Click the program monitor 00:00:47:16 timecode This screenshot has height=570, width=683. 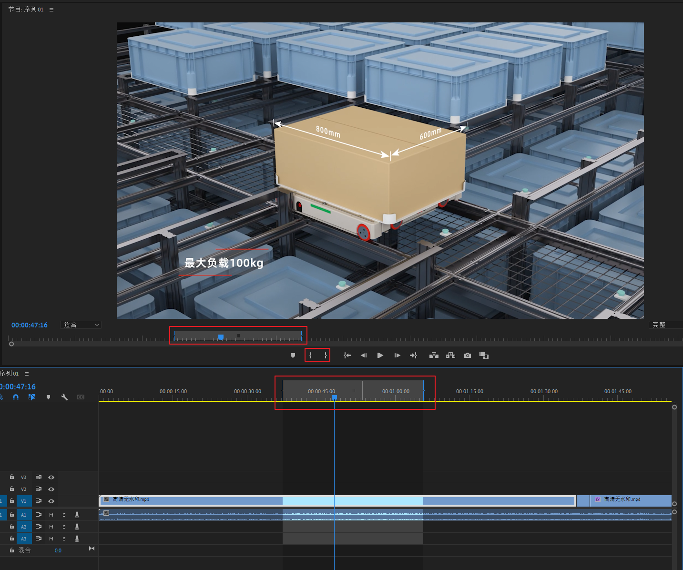coord(30,325)
